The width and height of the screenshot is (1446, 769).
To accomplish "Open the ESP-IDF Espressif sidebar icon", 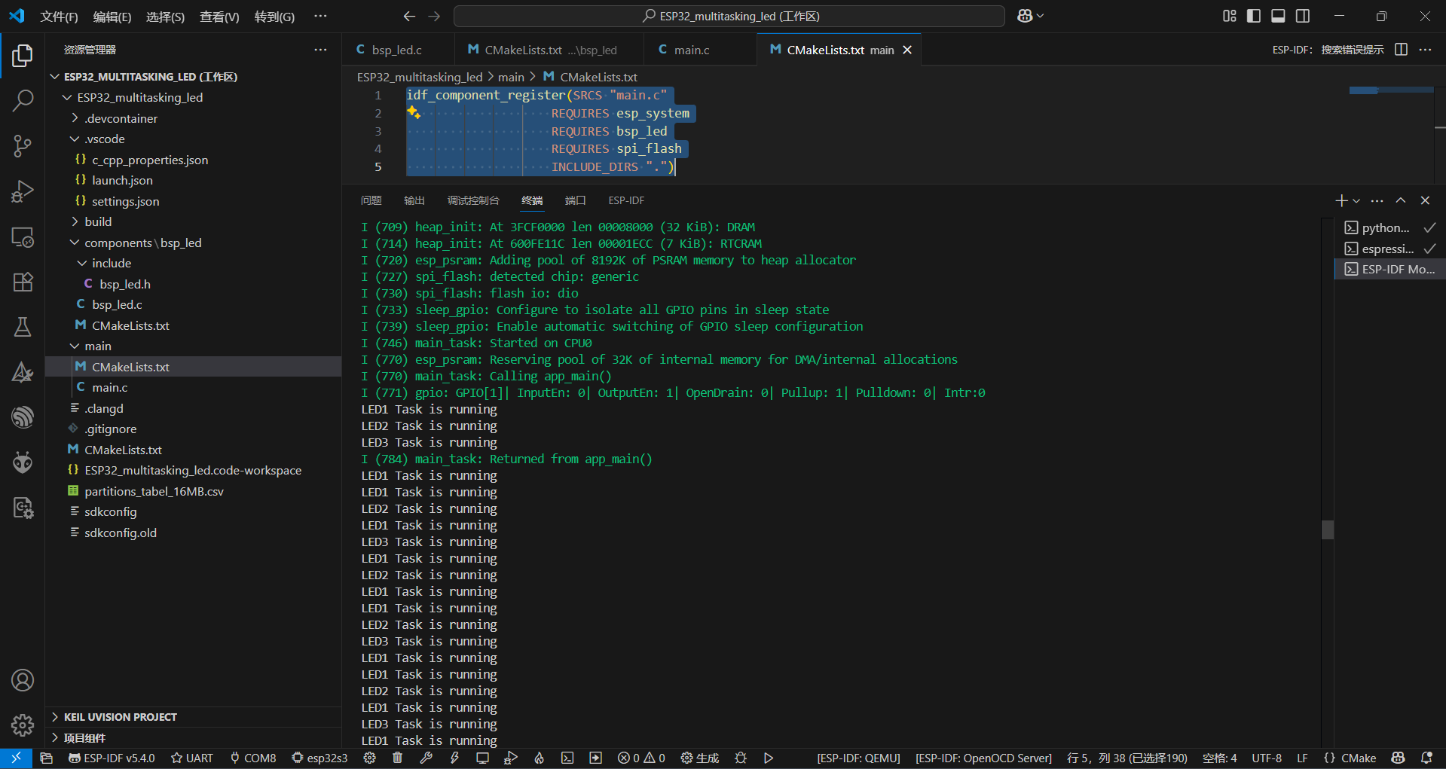I will [x=23, y=417].
